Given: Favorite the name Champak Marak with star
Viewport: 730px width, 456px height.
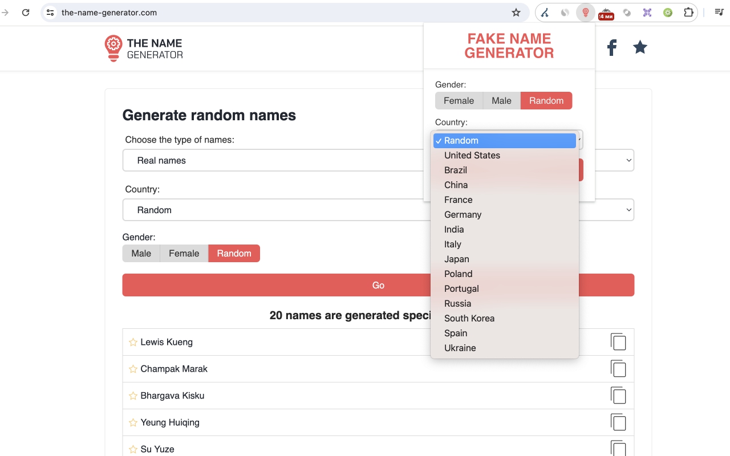Looking at the screenshot, I should 133,369.
